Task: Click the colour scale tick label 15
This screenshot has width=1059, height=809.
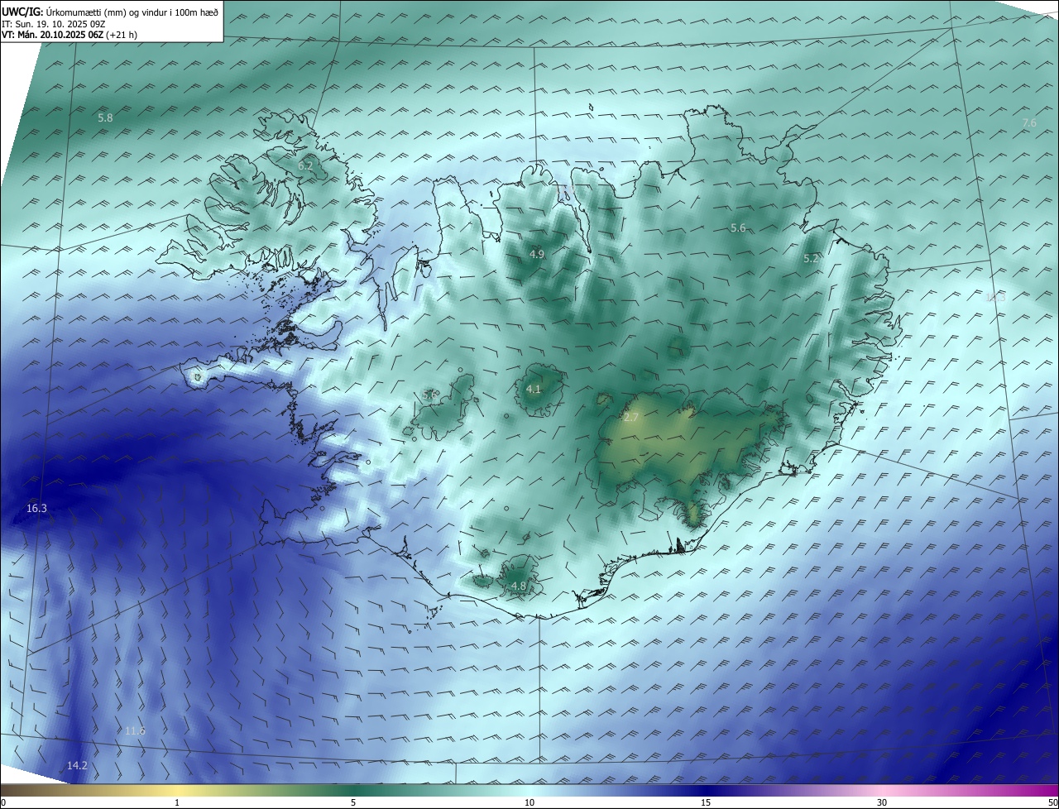Action: (x=706, y=802)
